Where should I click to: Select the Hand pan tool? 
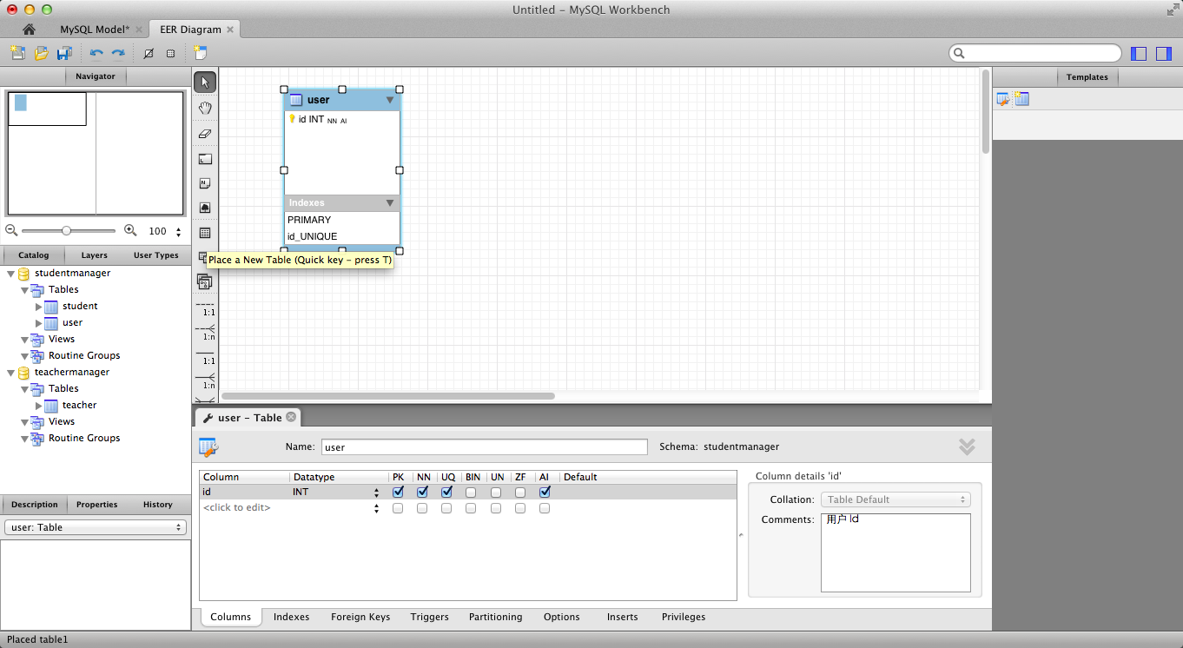[x=205, y=108]
